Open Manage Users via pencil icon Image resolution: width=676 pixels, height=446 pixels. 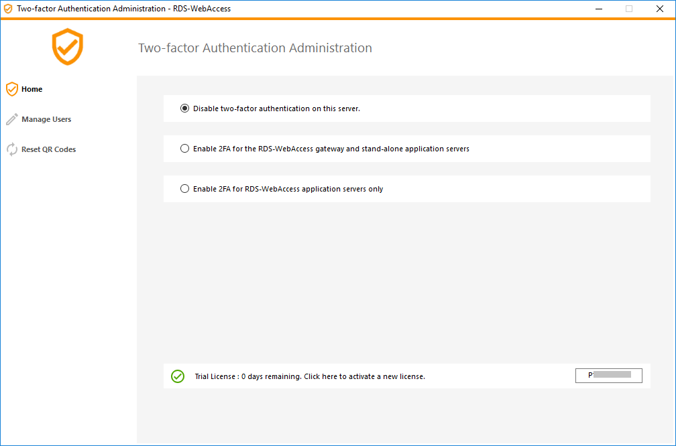click(x=12, y=119)
